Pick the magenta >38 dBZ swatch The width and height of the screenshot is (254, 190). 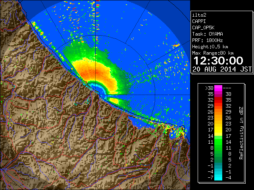[x=218, y=88]
